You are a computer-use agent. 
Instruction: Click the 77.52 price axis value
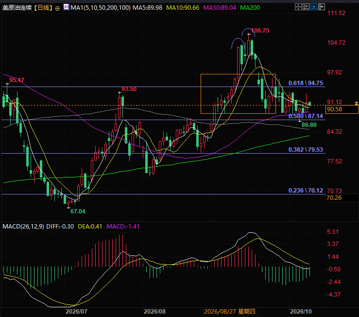pos(335,161)
